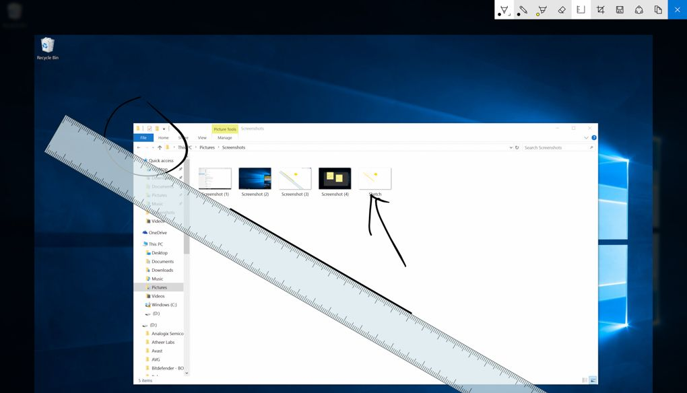Click Pictures in the address breadcrumb
Image resolution: width=687 pixels, height=393 pixels.
click(x=207, y=147)
